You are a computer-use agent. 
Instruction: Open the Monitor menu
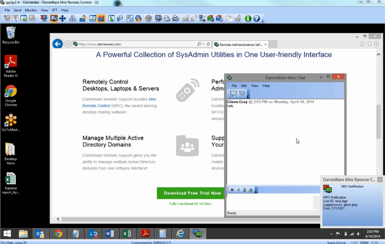pos(31,10)
